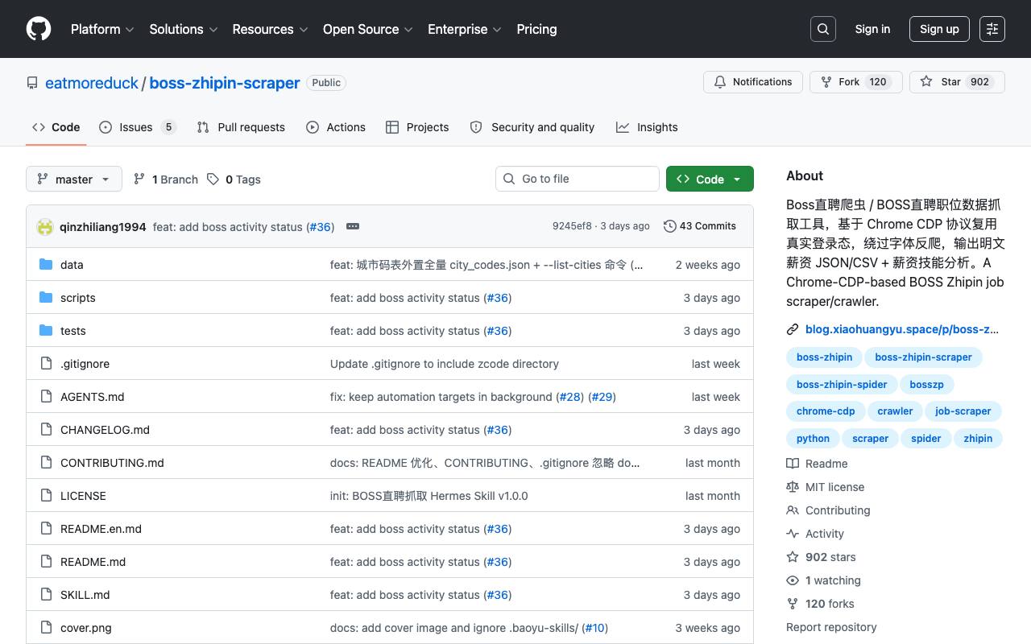
Task: Open the header appearance settings icon button
Action: click(x=992, y=29)
